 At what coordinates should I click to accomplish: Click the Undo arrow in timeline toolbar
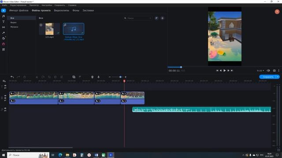tap(12, 77)
